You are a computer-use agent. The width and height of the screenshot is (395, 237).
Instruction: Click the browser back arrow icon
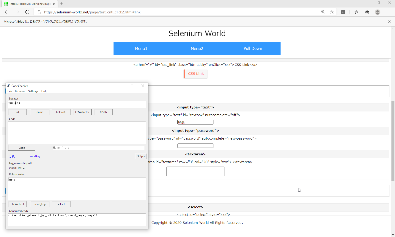pyautogui.click(x=6, y=12)
